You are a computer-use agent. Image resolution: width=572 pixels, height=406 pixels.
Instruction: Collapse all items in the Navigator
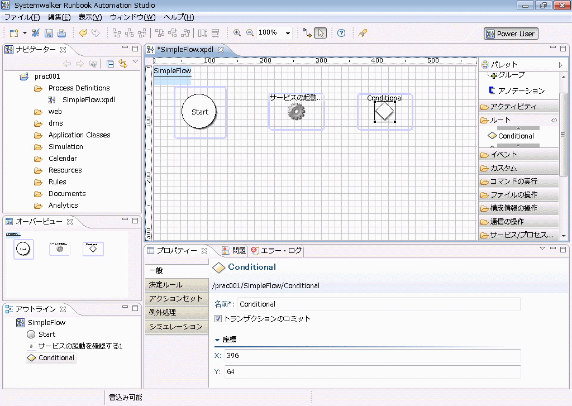pyautogui.click(x=111, y=64)
